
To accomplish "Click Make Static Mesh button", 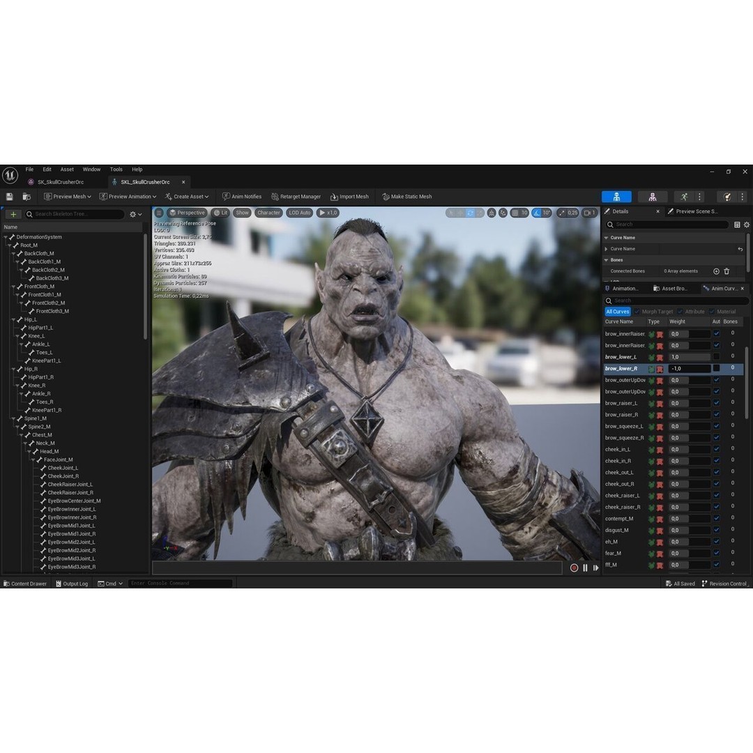I will (x=406, y=197).
